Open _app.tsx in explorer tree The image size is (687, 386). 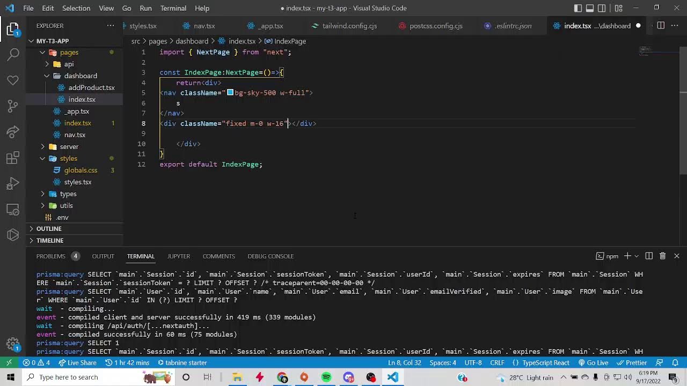coord(77,112)
